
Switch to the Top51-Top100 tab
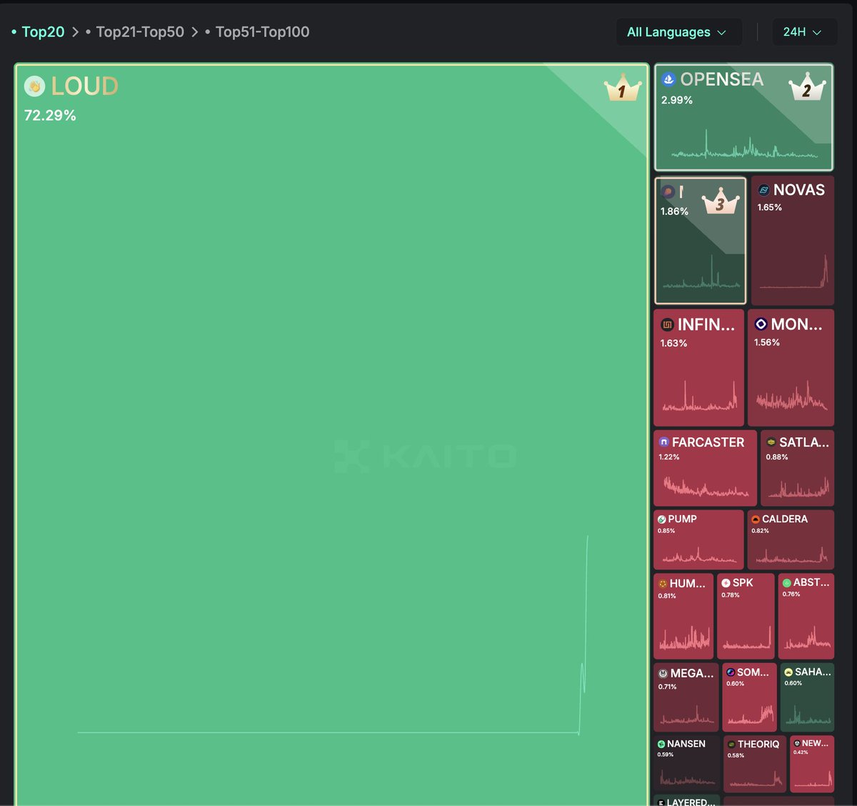click(262, 32)
